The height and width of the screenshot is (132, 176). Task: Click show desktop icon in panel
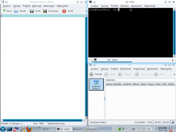(10, 129)
